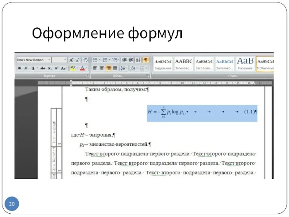Expand the highlight color dropdown arrow

tap(77, 68)
